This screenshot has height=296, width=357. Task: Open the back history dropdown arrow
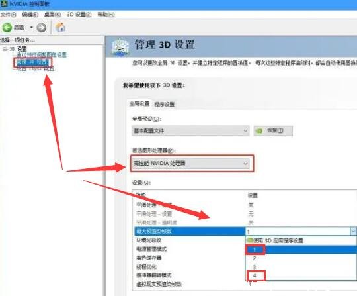pos(32,28)
